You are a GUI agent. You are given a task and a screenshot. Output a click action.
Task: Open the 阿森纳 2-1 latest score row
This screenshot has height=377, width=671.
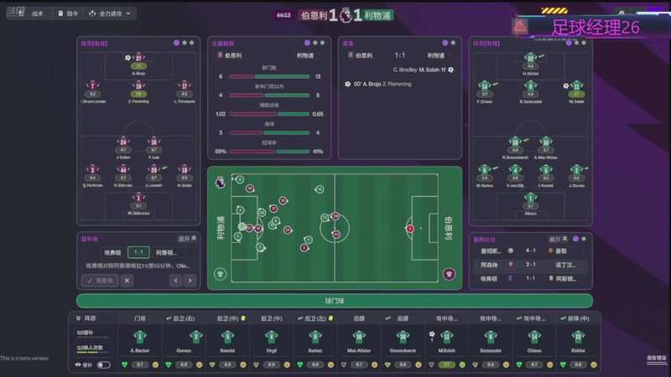[531, 265]
